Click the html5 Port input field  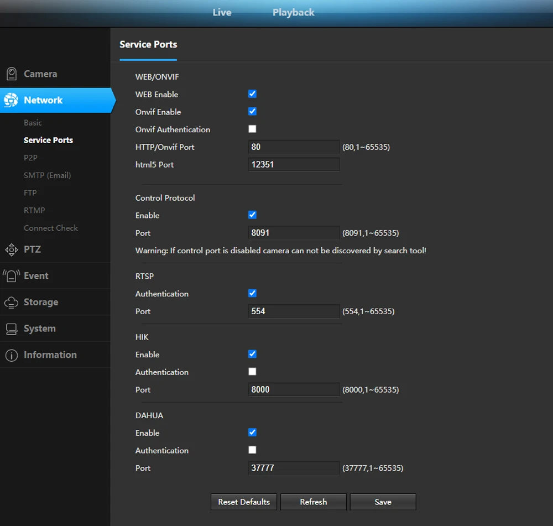point(294,164)
